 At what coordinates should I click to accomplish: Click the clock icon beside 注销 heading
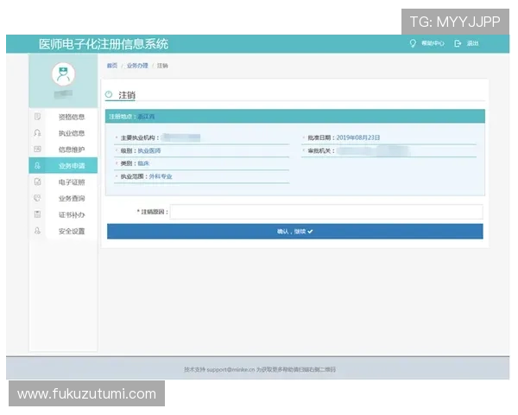(x=109, y=95)
